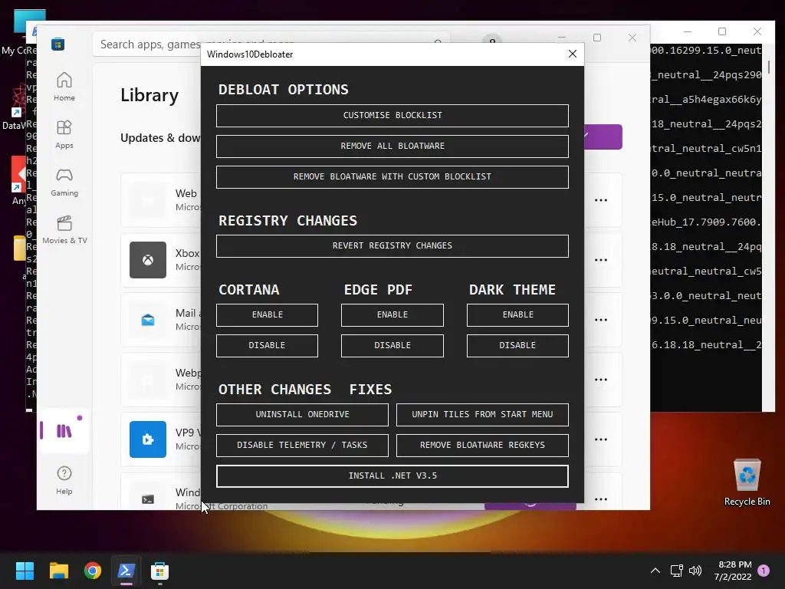Click the purple update button in Store
Viewport: 785px width, 589px height.
[x=603, y=137]
